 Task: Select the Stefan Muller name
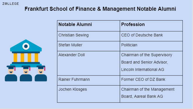coord(70,45)
